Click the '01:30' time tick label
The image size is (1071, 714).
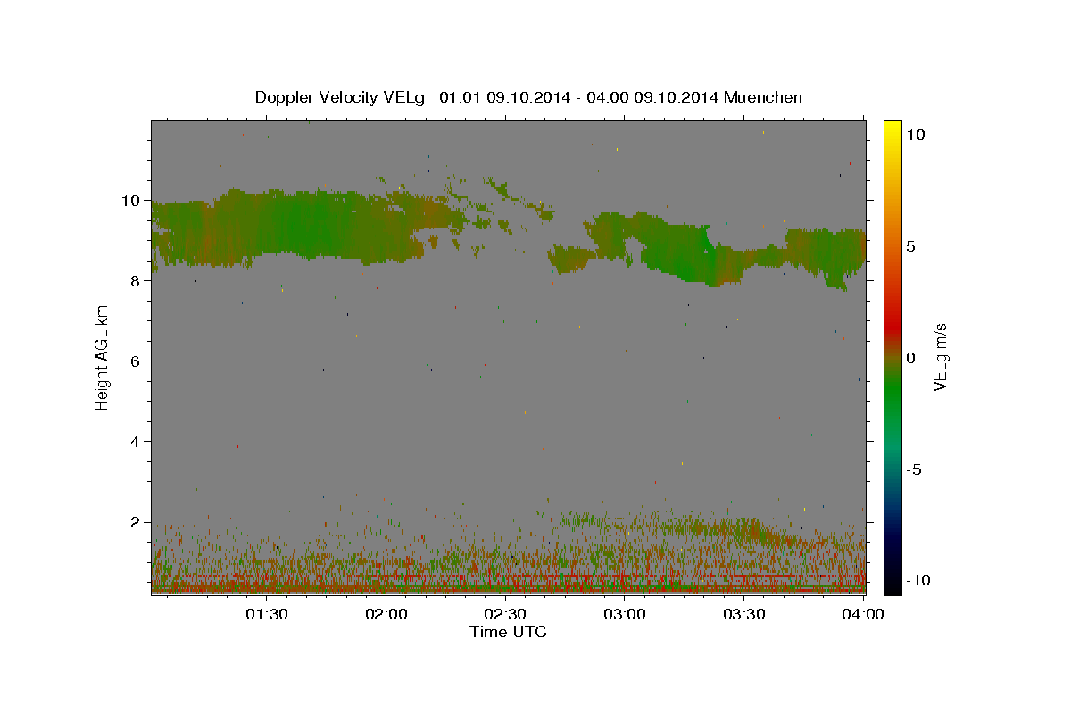pos(266,614)
